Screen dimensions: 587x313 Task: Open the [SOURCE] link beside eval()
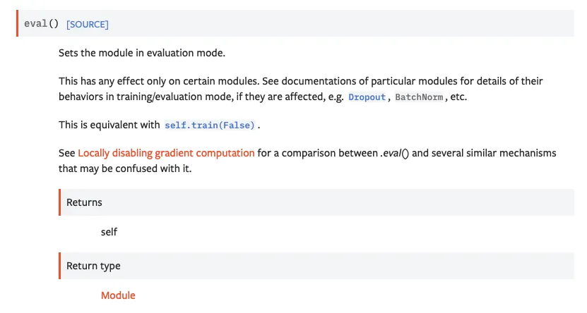pos(87,24)
